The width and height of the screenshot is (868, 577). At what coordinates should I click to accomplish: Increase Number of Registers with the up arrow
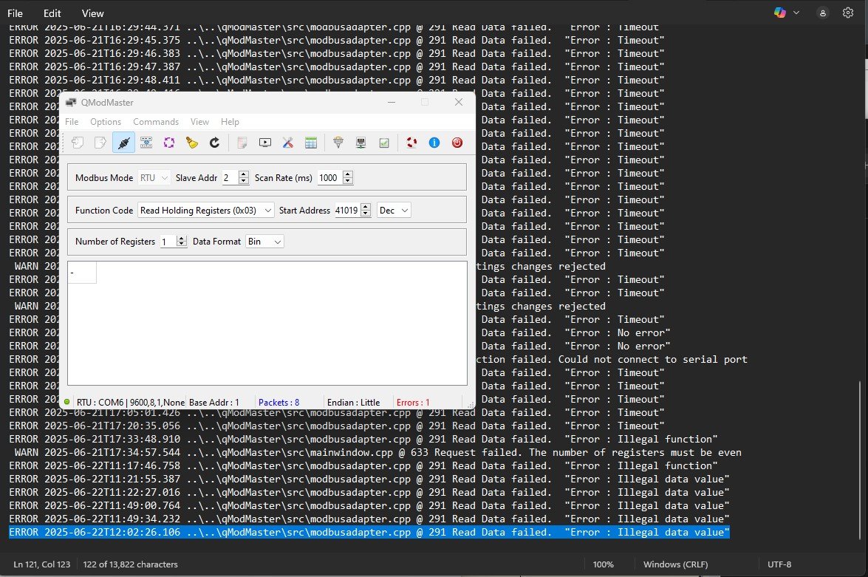[181, 238]
